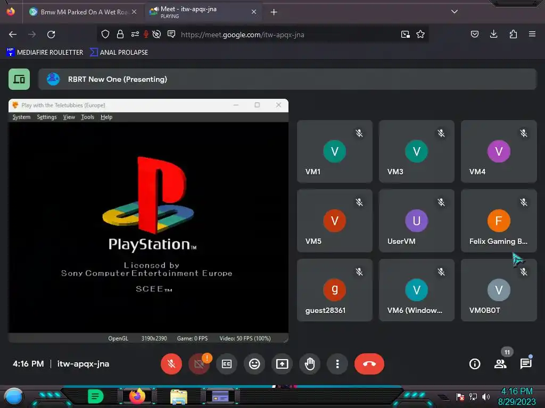Click the 3190x2390 resolution status text
Image resolution: width=545 pixels, height=408 pixels.
point(154,338)
